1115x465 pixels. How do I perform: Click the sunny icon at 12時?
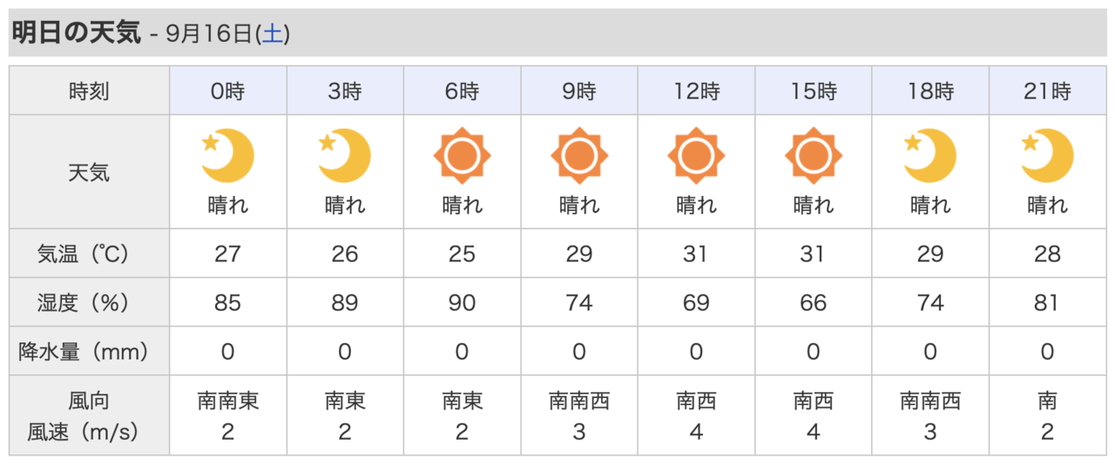pos(696,156)
